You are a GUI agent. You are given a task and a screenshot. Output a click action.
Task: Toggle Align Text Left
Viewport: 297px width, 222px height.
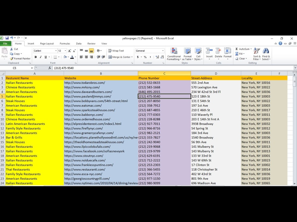[81, 57]
